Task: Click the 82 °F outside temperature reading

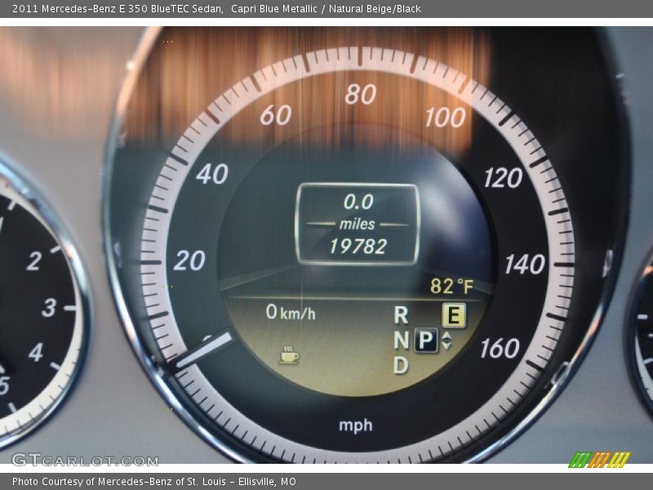Action: point(452,287)
